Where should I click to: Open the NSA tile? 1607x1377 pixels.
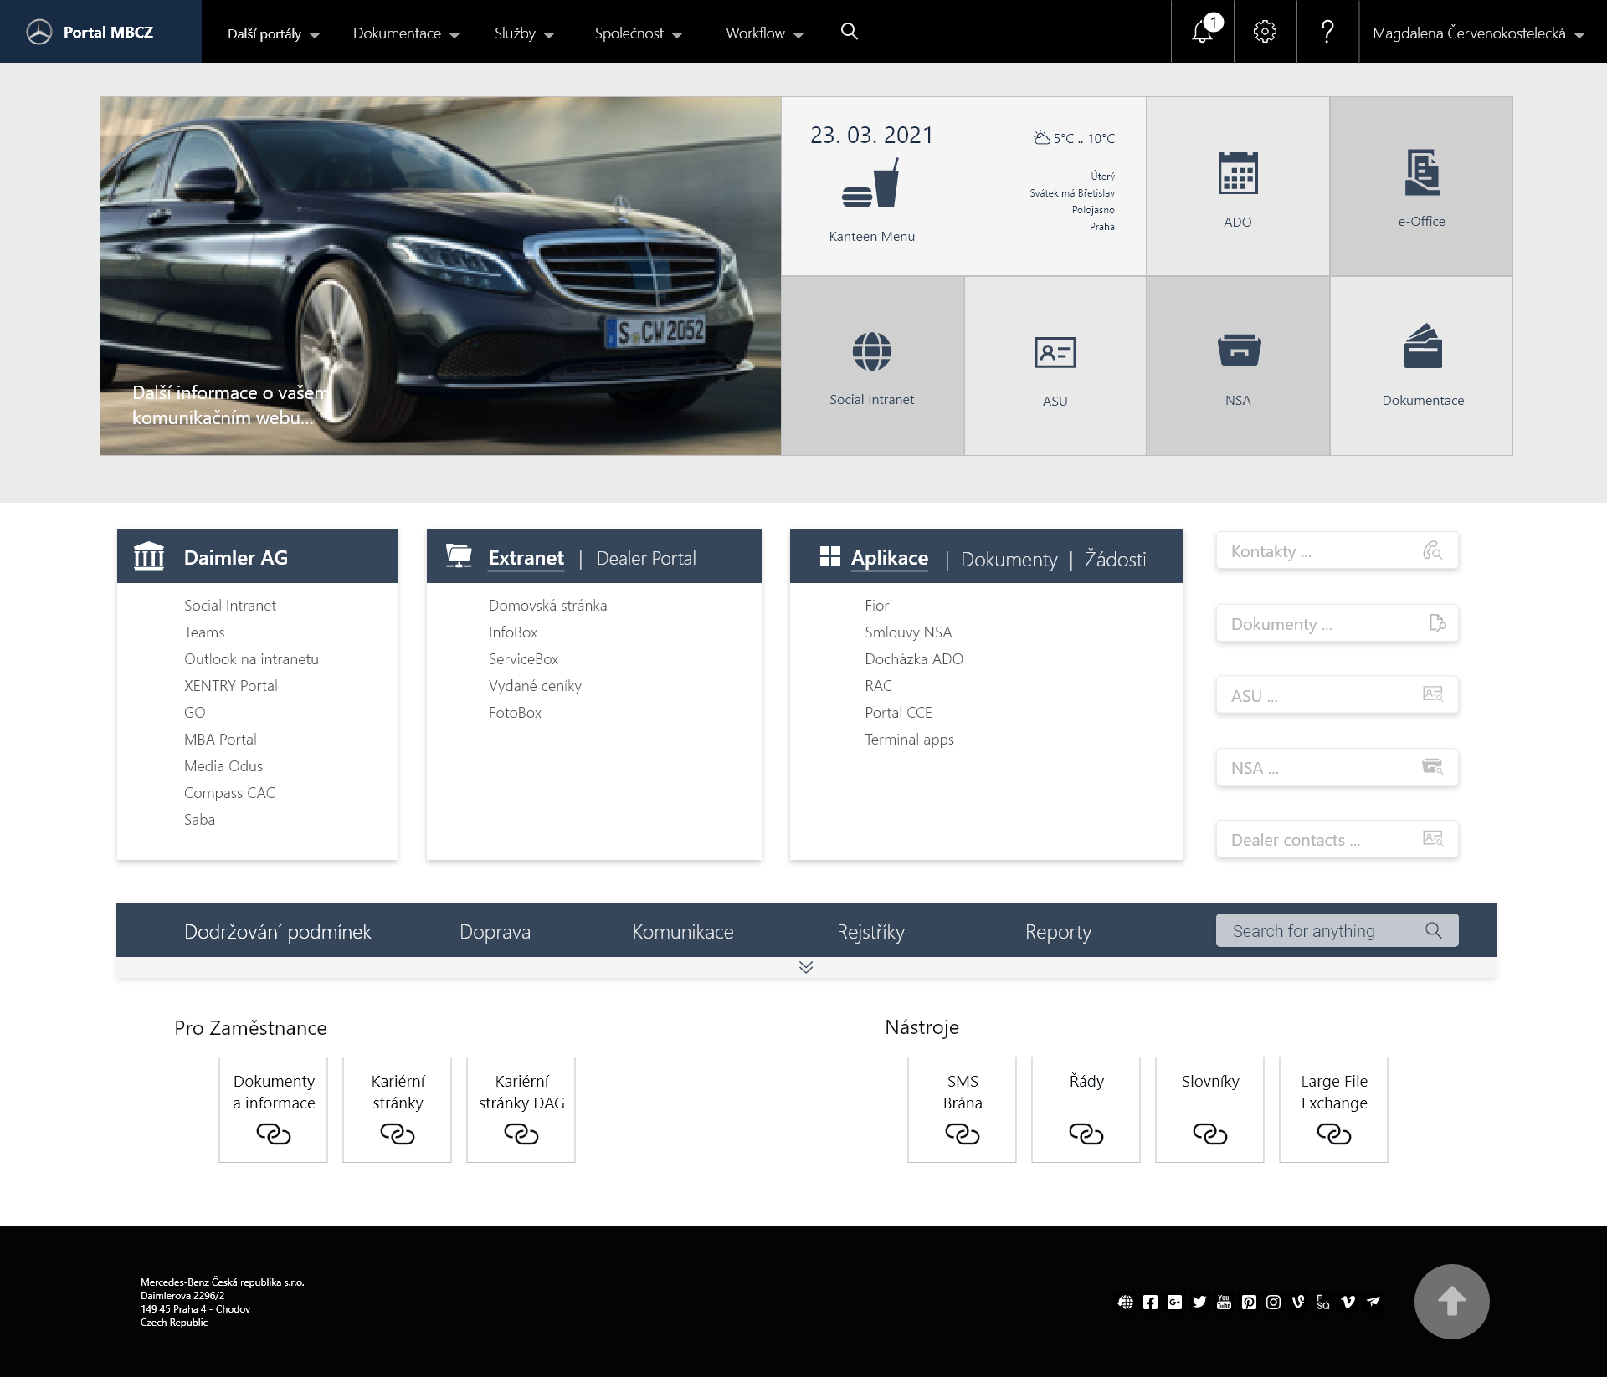(1237, 366)
